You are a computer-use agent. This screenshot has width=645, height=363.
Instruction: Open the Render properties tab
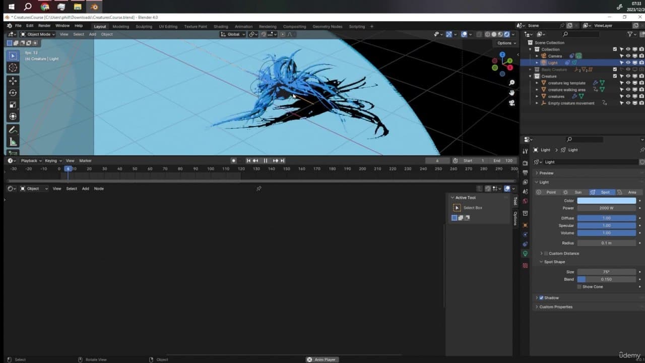525,163
